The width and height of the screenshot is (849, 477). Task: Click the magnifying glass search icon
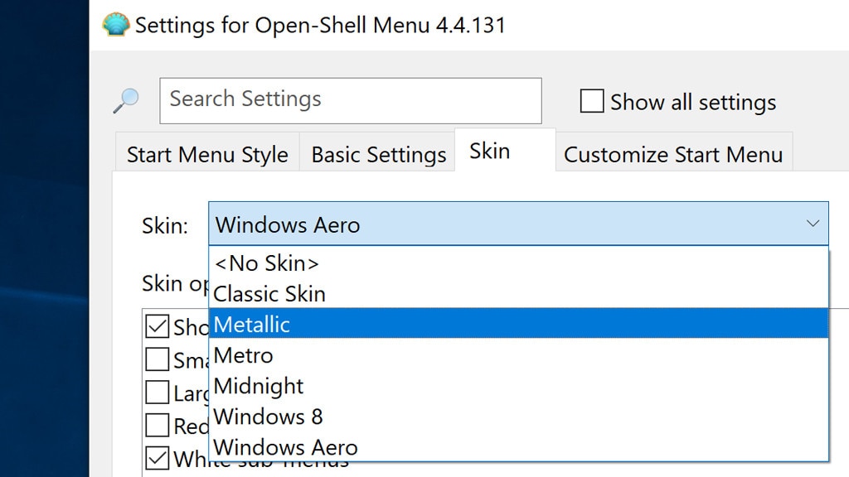[x=125, y=99]
